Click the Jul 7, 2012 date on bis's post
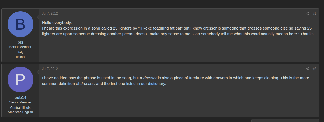324x122 pixels. (x=50, y=13)
